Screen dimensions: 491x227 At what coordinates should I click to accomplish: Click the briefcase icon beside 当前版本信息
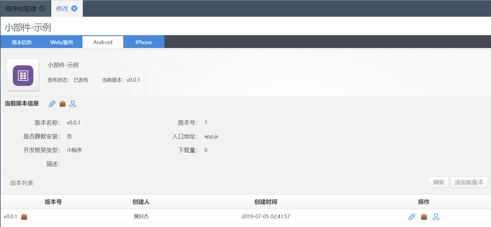pyautogui.click(x=63, y=104)
